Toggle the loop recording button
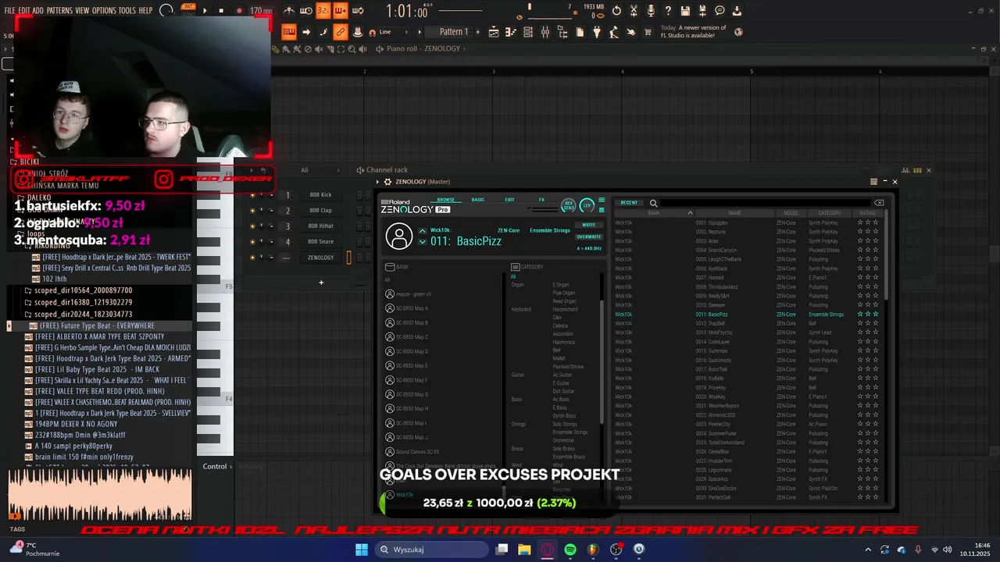The image size is (1000, 562). click(358, 11)
